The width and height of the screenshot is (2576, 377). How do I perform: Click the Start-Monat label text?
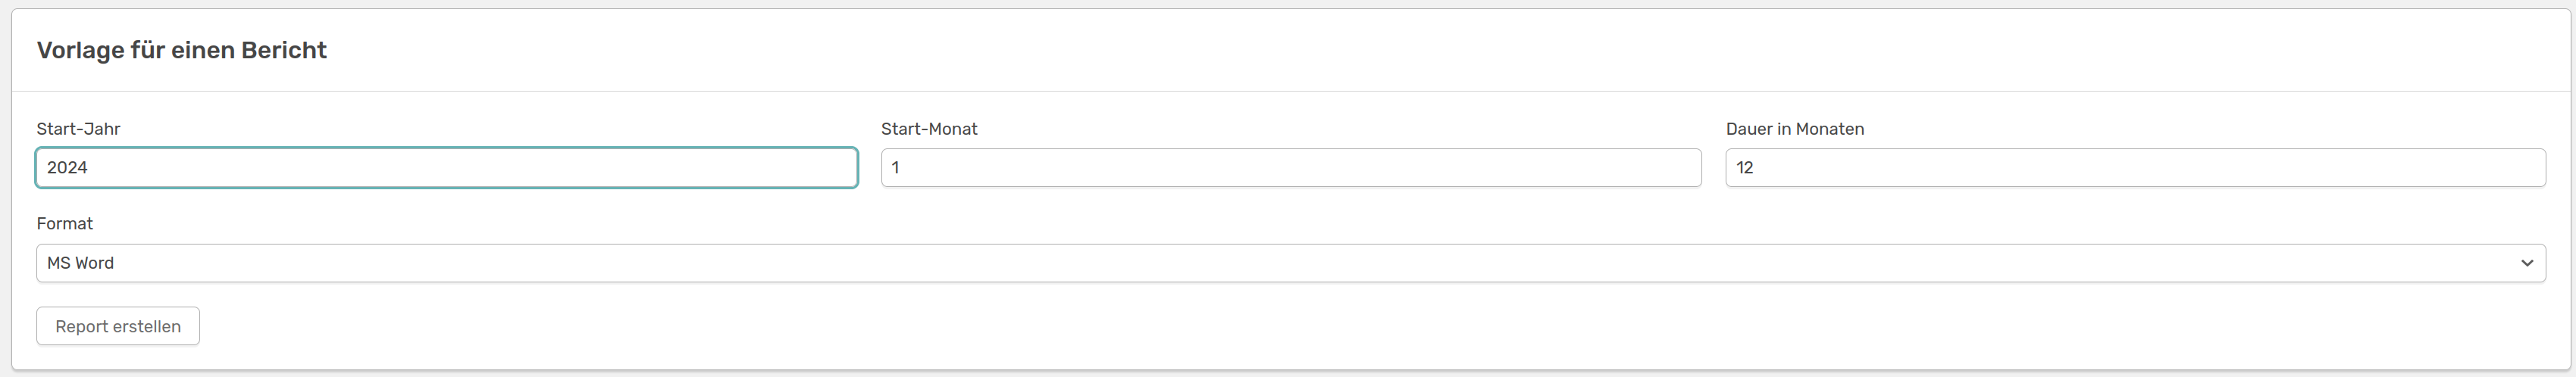pos(929,129)
